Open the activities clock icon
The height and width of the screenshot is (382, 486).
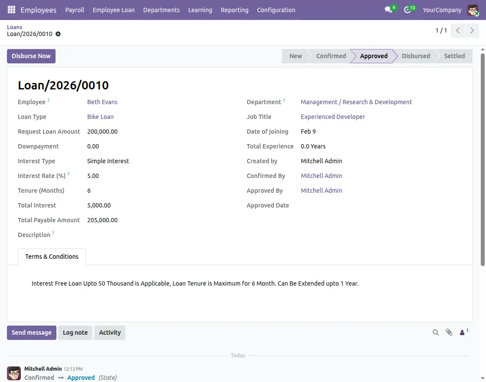(x=407, y=10)
